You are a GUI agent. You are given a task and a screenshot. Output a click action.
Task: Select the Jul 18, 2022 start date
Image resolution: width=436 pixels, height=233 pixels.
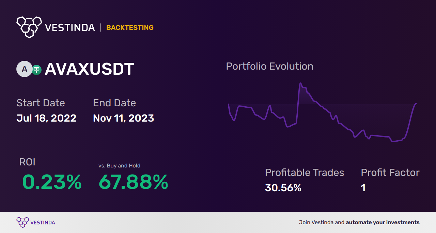pos(46,118)
